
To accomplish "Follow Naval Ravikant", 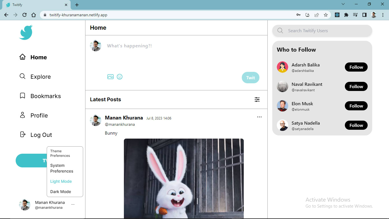I will point(356,86).
